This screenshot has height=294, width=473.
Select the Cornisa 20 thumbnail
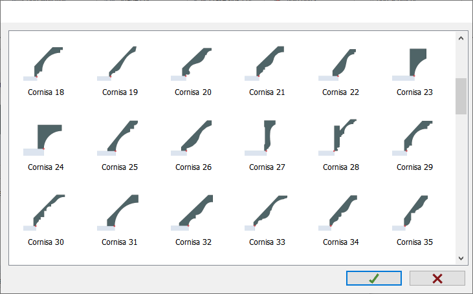point(193,63)
